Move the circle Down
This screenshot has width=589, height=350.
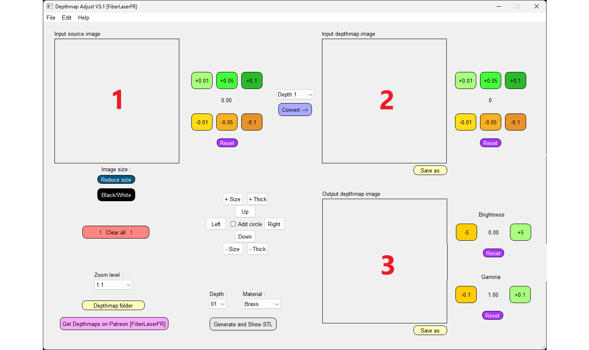(x=245, y=237)
